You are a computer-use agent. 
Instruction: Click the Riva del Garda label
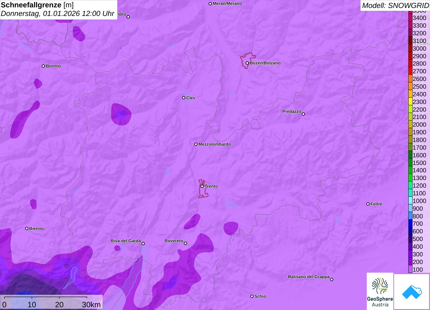(126, 241)
